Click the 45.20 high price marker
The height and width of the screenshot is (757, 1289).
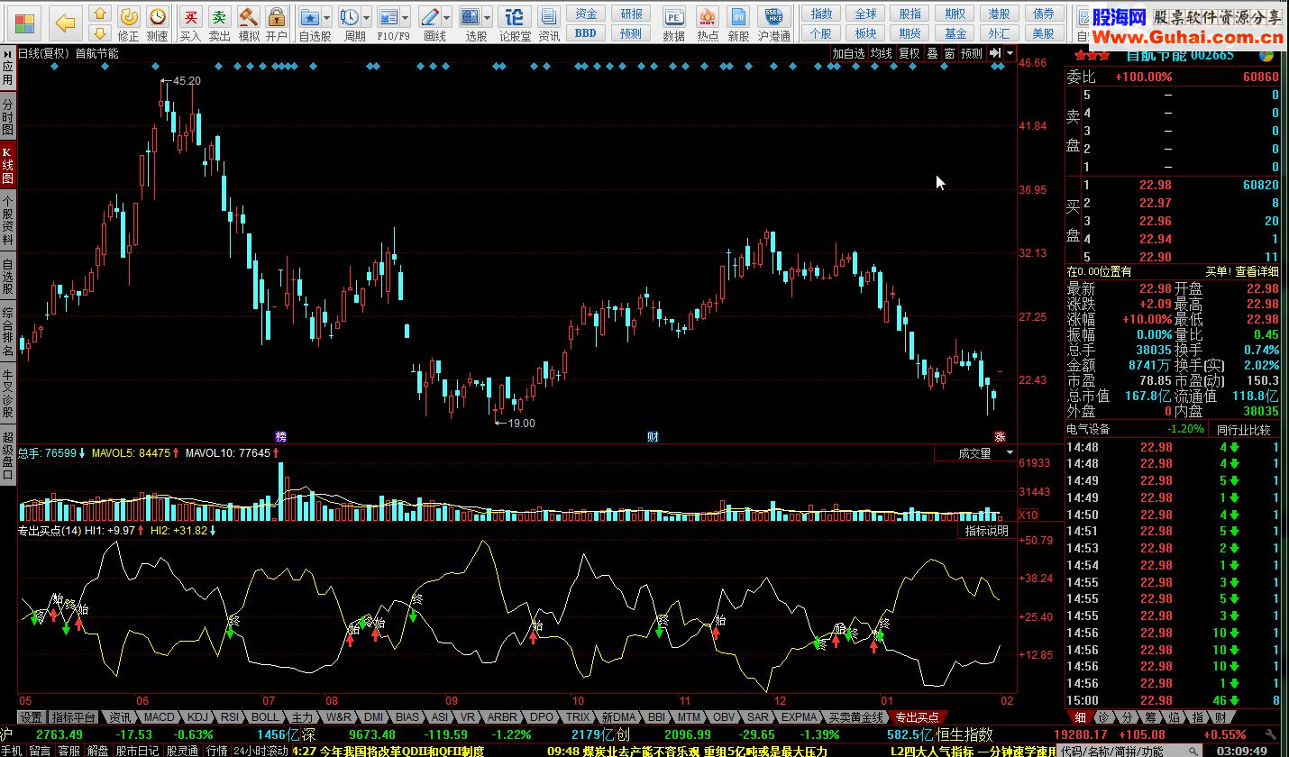(181, 81)
